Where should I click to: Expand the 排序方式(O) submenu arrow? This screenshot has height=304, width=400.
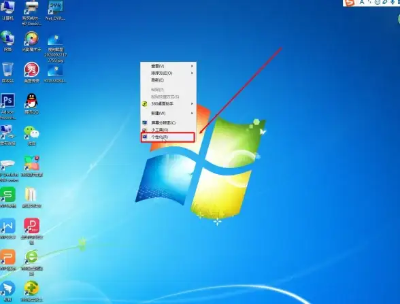(192, 73)
